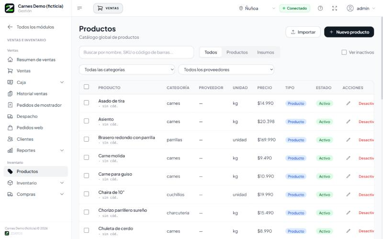The height and width of the screenshot is (239, 383).
Task: Deactivate the Carne molida product
Action: 366,158
